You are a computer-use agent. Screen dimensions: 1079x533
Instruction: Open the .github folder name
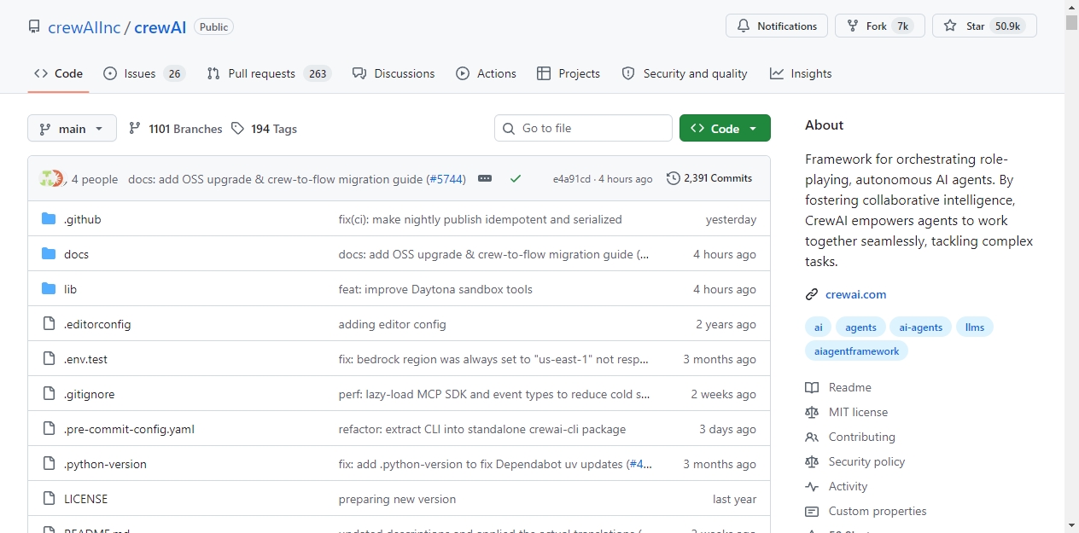(x=82, y=219)
